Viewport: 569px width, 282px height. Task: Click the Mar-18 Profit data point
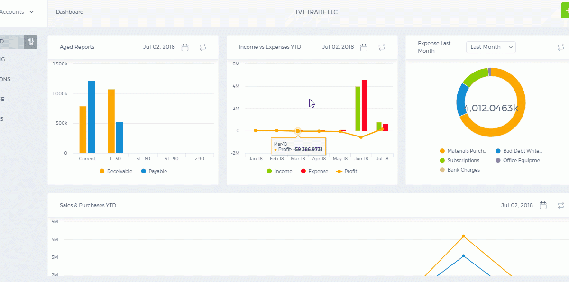(x=298, y=131)
